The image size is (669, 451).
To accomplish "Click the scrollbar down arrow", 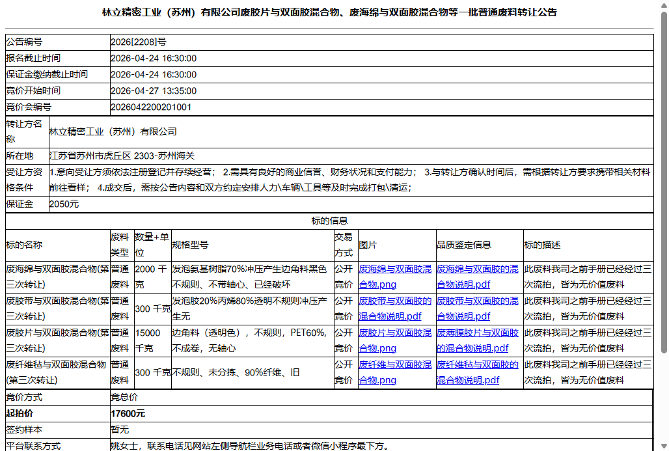I will pyautogui.click(x=664, y=446).
